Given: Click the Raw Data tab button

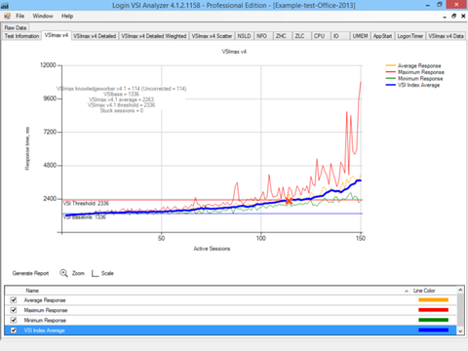Looking at the screenshot, I should tap(16, 27).
